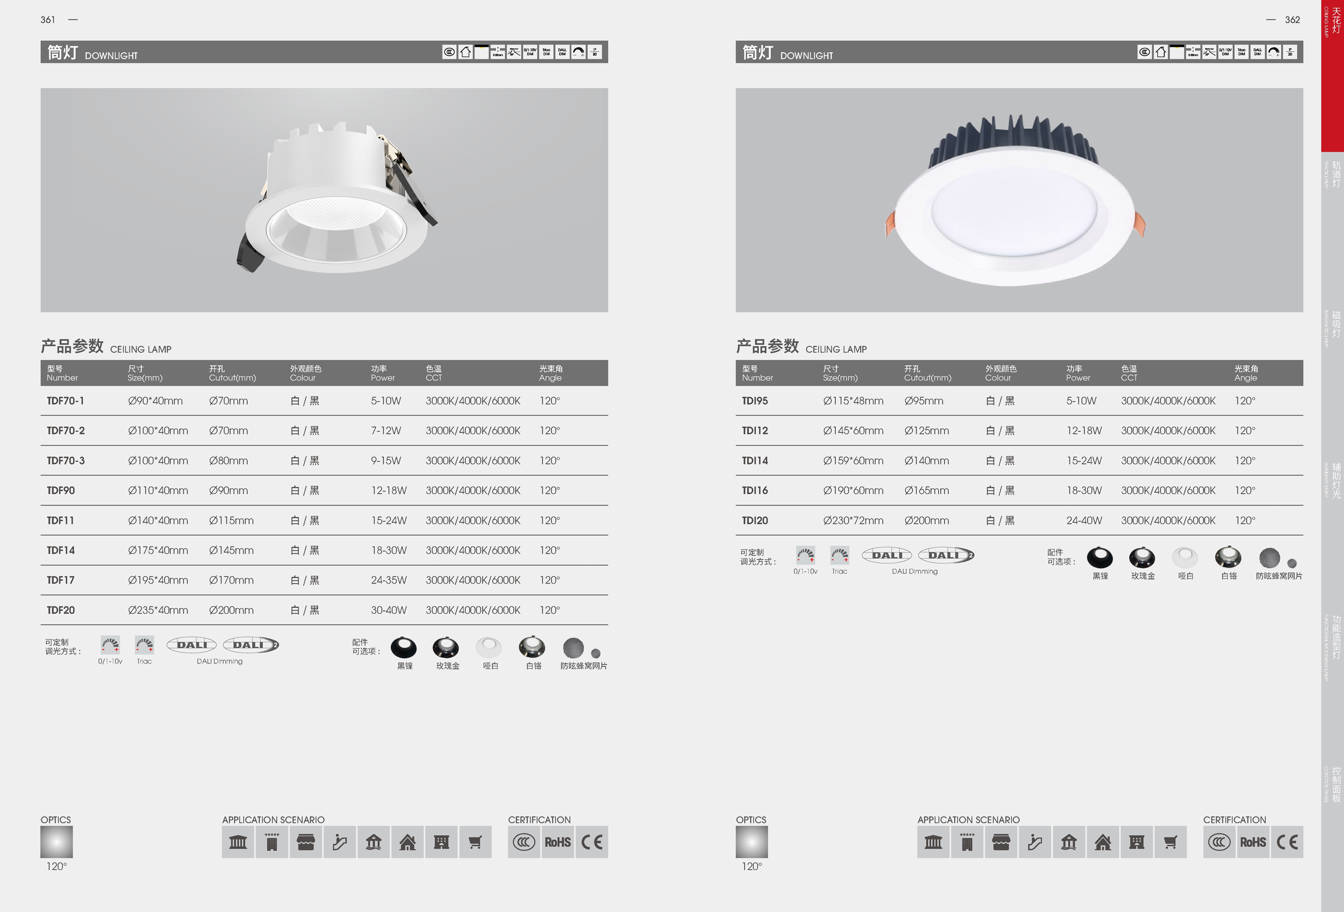
Task: Click the five-star hotel icon on page 361
Action: pyautogui.click(x=272, y=842)
